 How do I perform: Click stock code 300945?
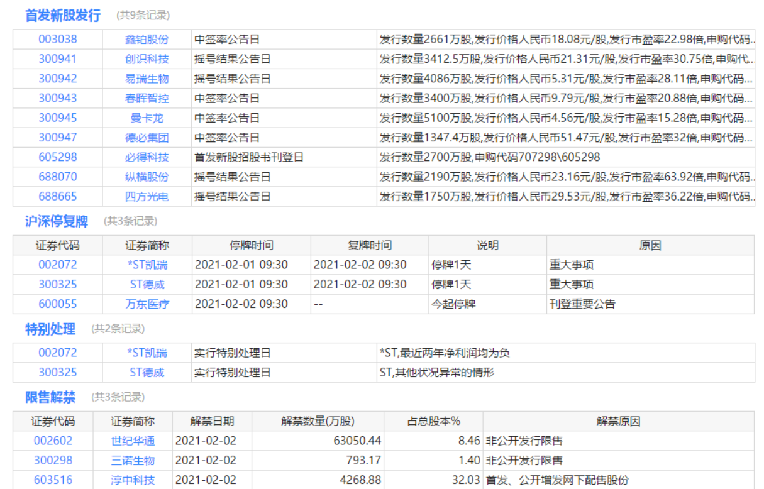click(x=58, y=118)
